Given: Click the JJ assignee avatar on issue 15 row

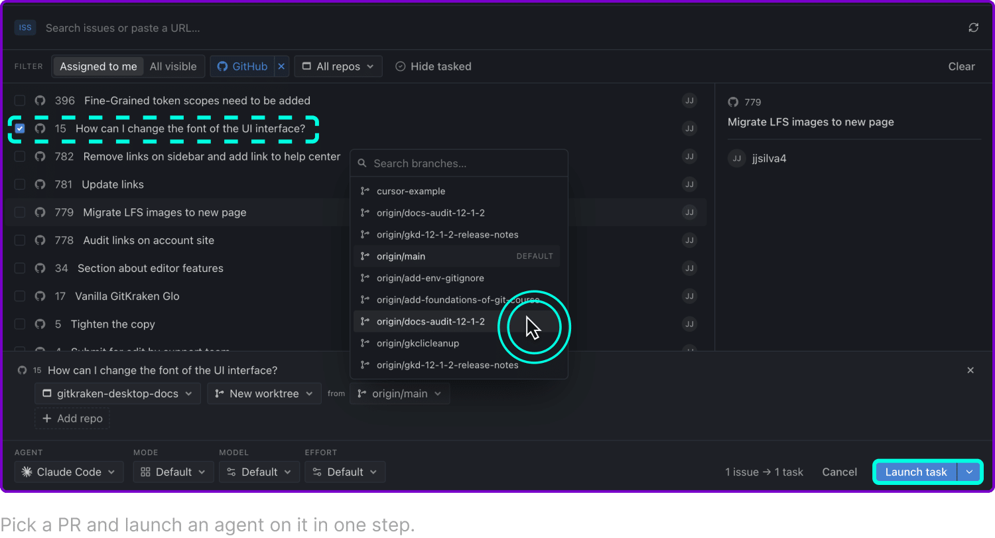Looking at the screenshot, I should (x=690, y=129).
